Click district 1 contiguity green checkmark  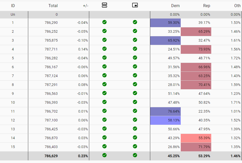pyautogui.click(x=104, y=22)
